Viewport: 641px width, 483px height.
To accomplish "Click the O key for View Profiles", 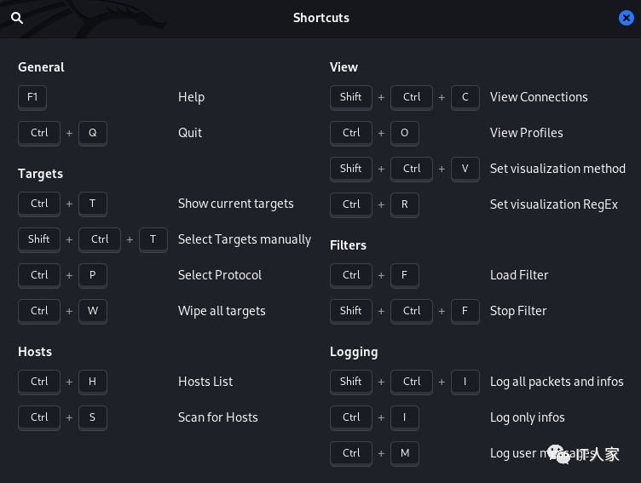I will pos(405,133).
